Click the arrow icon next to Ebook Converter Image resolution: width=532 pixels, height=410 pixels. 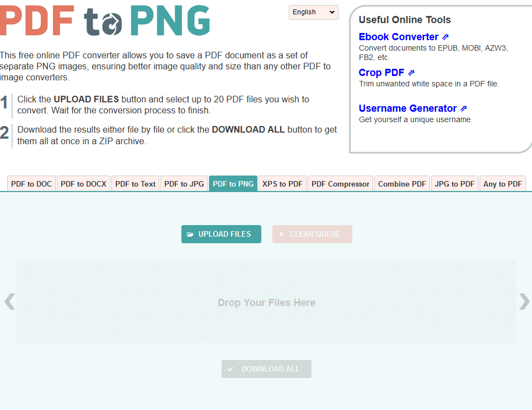pyautogui.click(x=445, y=36)
